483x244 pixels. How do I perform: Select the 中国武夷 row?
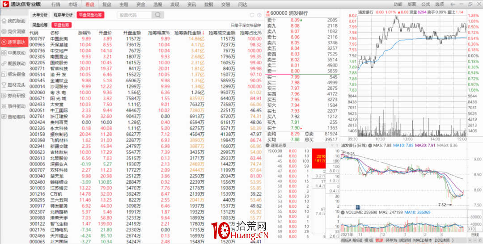click(145, 39)
